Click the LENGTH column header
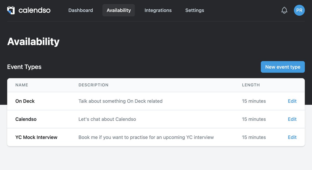 (251, 85)
